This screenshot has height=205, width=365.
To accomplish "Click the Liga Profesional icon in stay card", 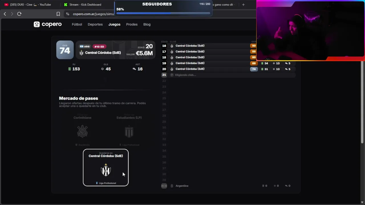I will (x=97, y=183).
